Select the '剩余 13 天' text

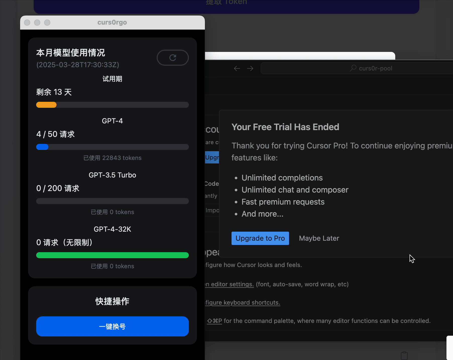54,92
